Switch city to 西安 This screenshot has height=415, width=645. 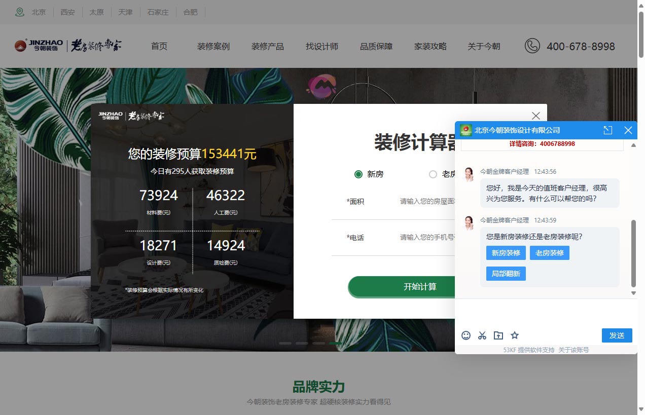pyautogui.click(x=67, y=12)
